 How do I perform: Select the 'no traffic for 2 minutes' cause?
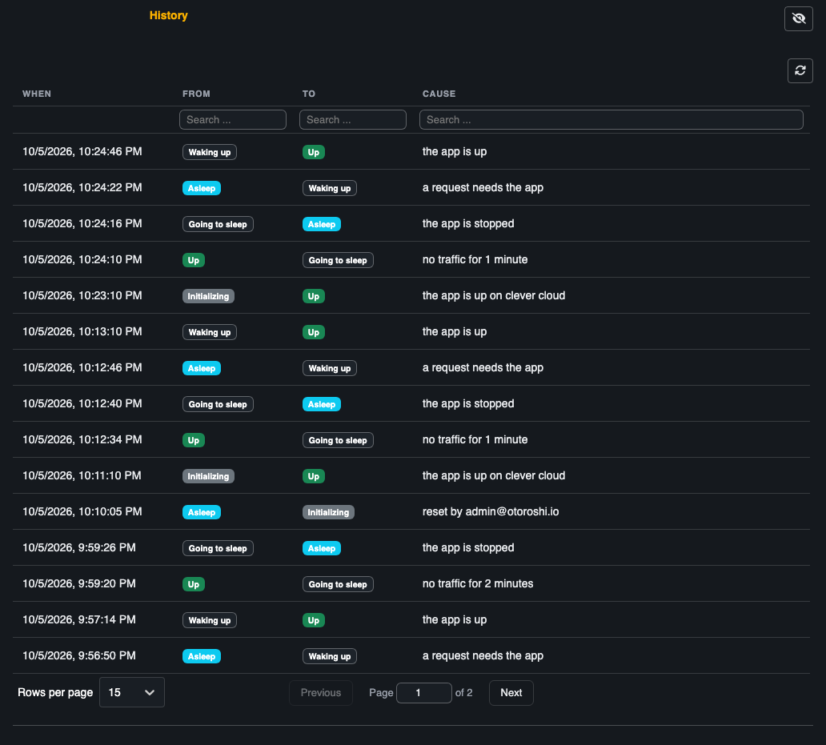(x=478, y=583)
